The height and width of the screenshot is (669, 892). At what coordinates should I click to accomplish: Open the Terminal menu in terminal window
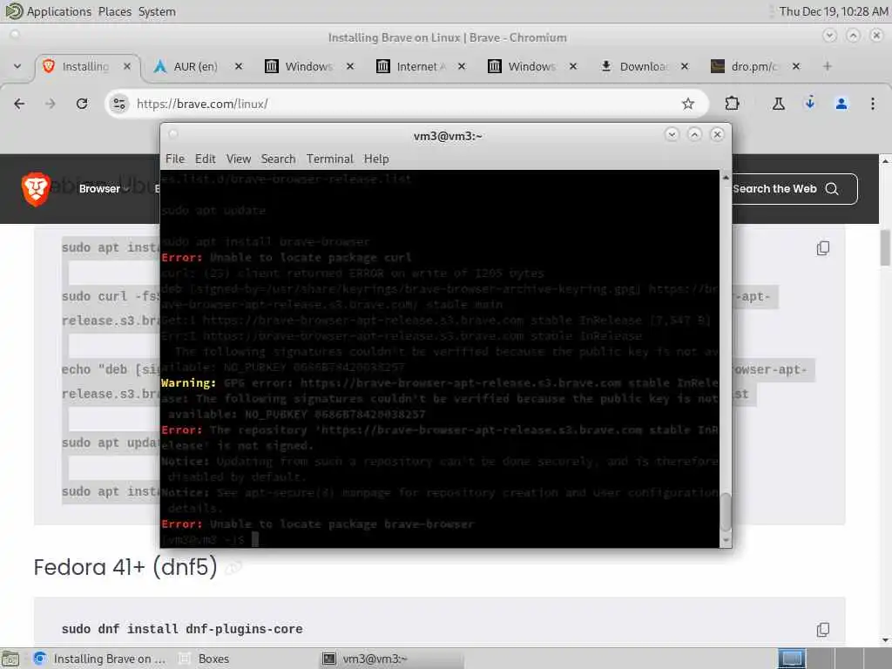(330, 159)
